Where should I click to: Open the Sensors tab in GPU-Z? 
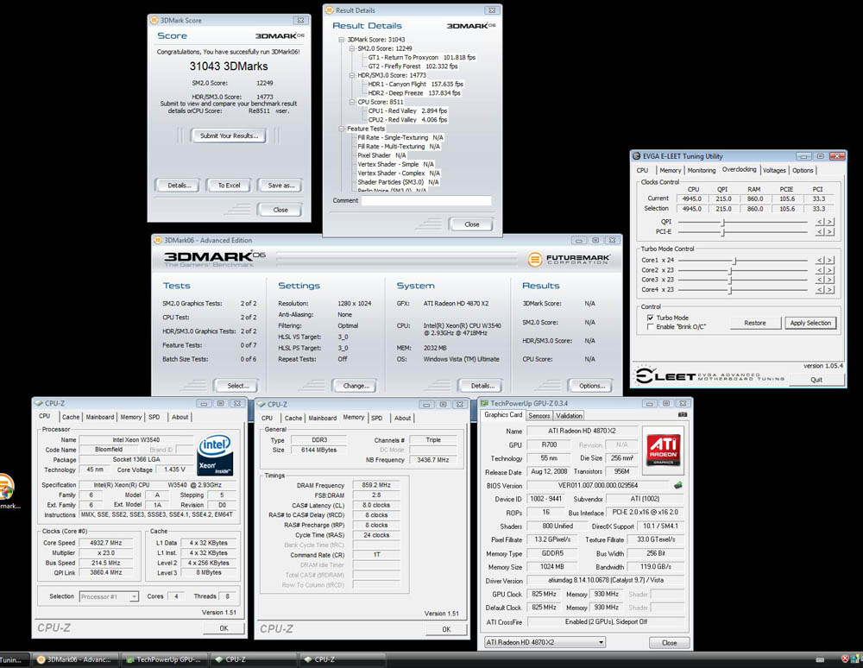(539, 416)
